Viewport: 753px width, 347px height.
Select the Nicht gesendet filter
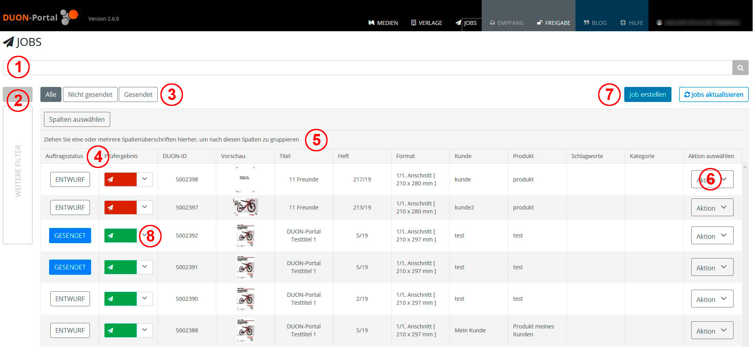tap(90, 94)
